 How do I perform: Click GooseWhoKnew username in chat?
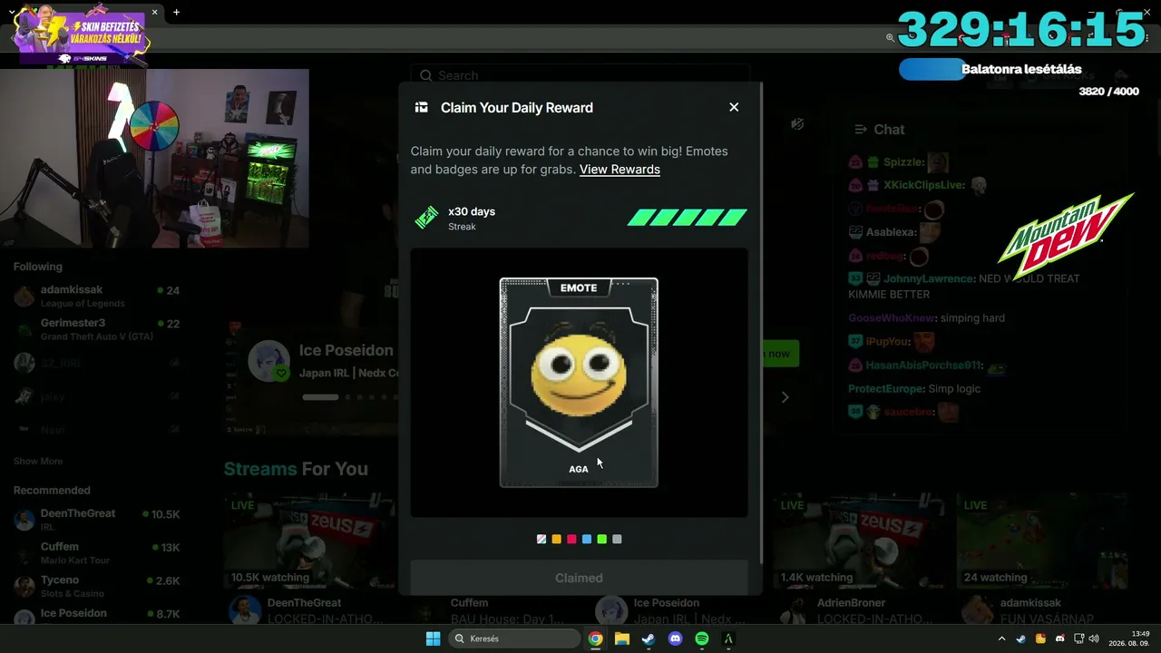click(891, 318)
